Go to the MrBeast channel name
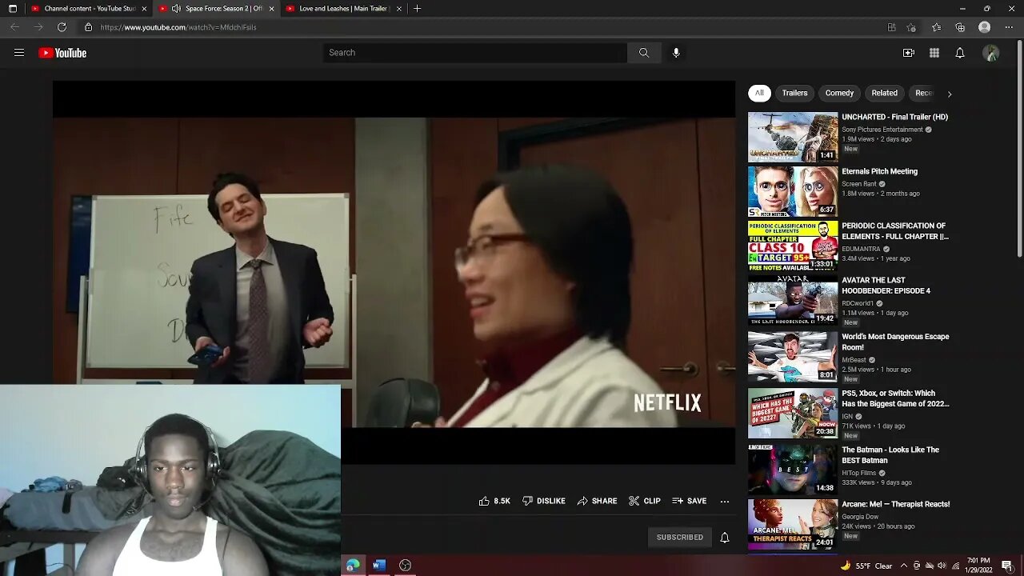Image resolution: width=1024 pixels, height=576 pixels. 854,360
